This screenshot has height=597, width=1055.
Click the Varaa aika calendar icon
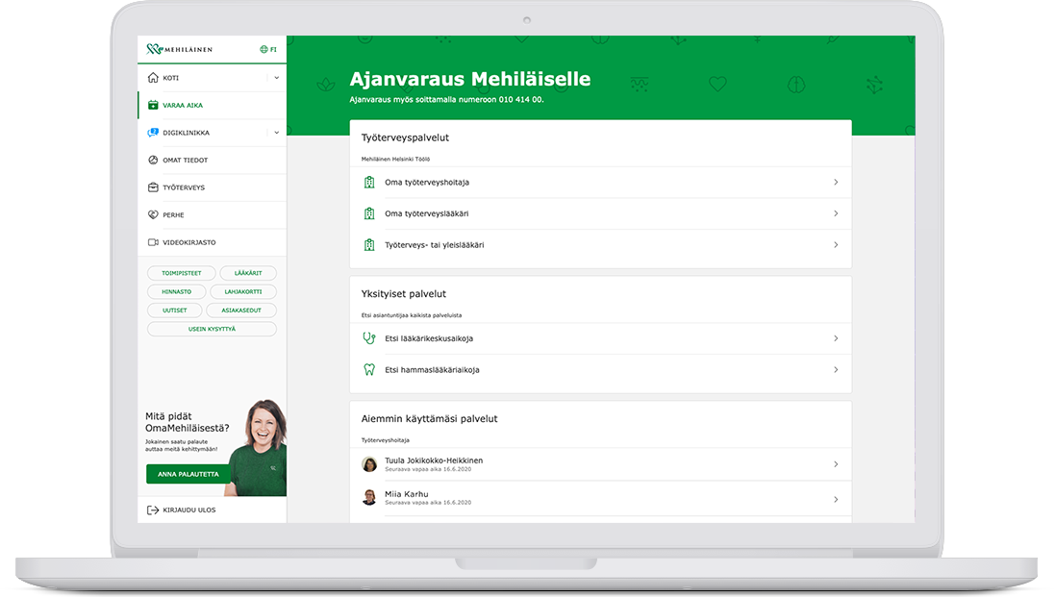(x=153, y=105)
